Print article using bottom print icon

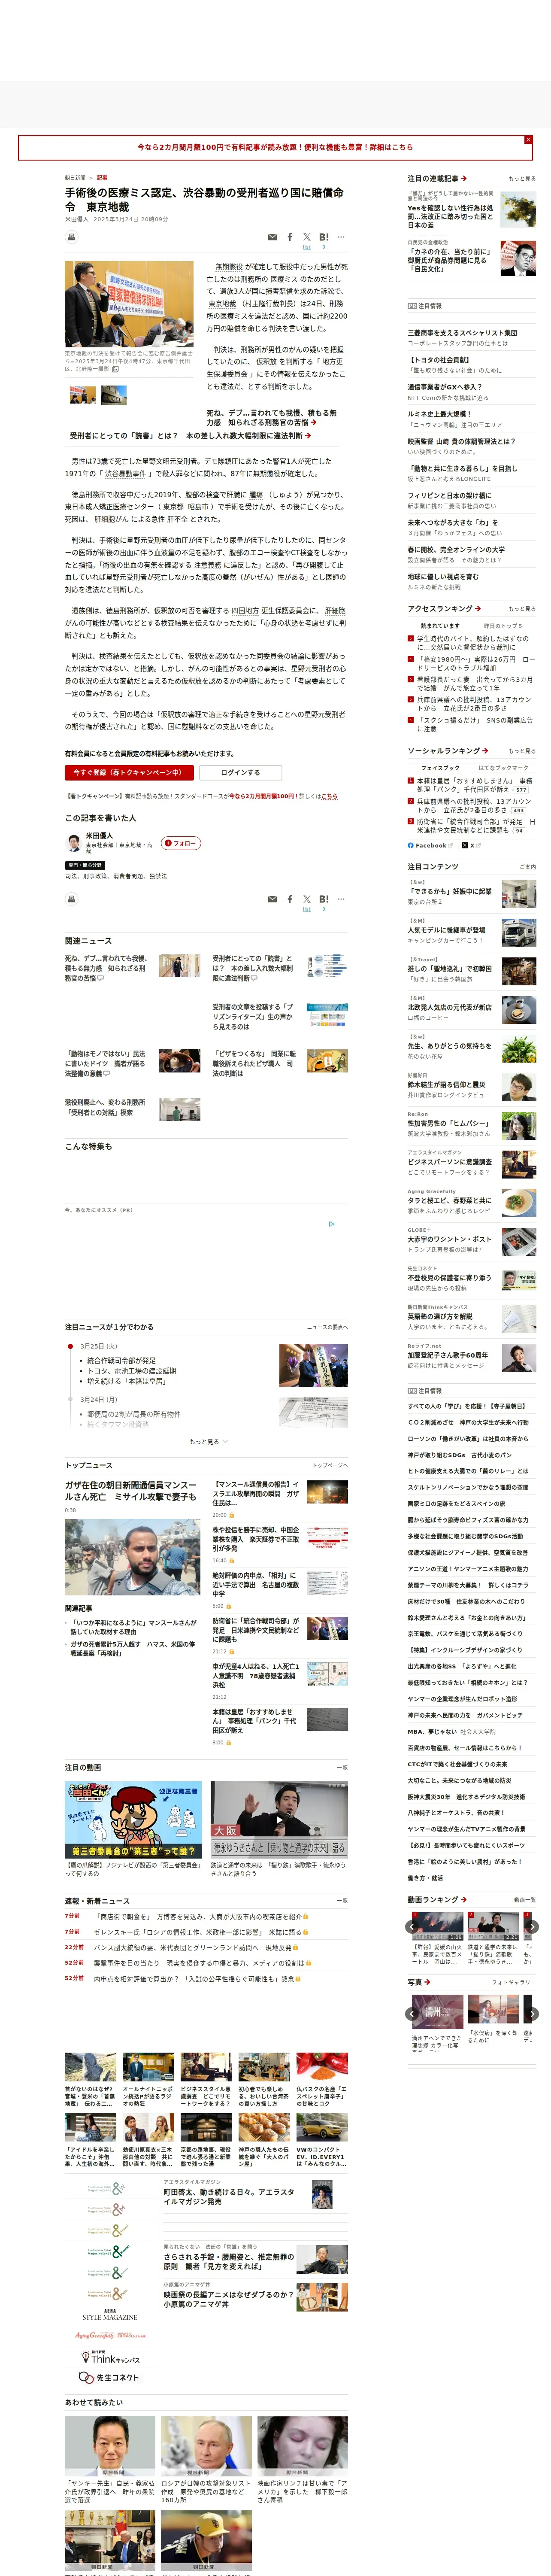pyautogui.click(x=72, y=899)
